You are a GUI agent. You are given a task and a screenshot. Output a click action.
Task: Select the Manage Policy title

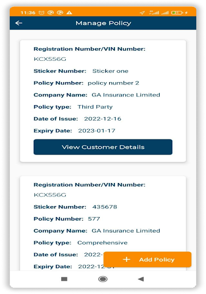(x=104, y=23)
